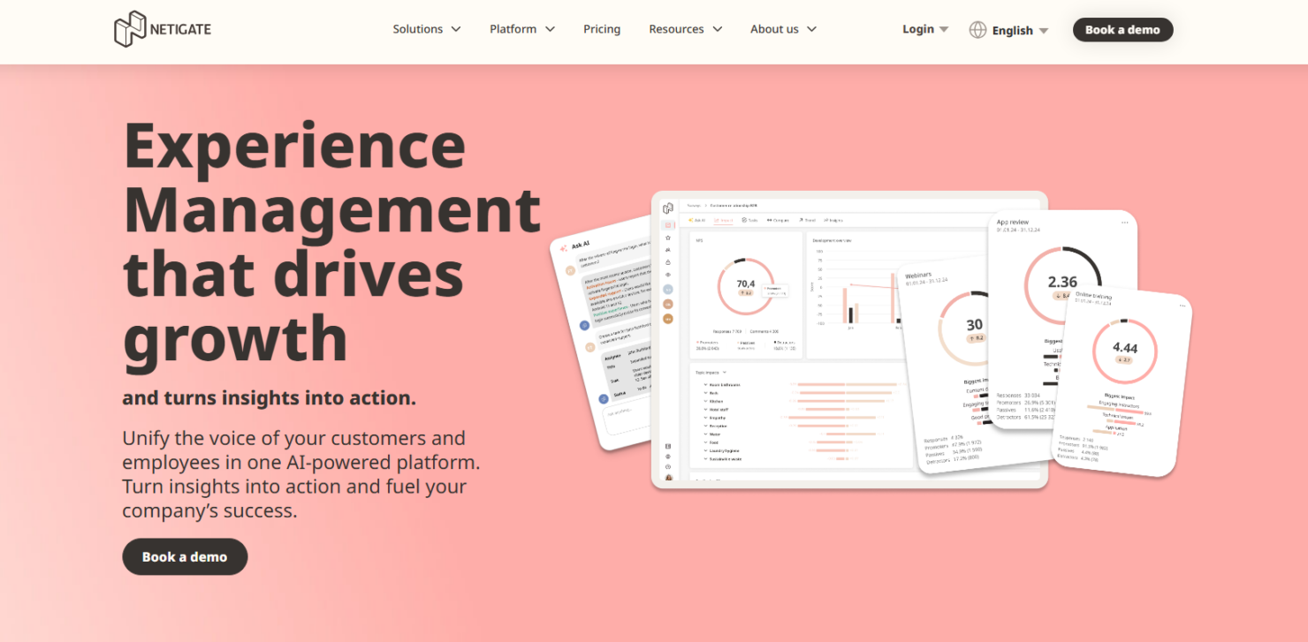The width and height of the screenshot is (1308, 642).
Task: Click the Ask AI sparkle icon in the toolbar
Action: pyautogui.click(x=690, y=220)
